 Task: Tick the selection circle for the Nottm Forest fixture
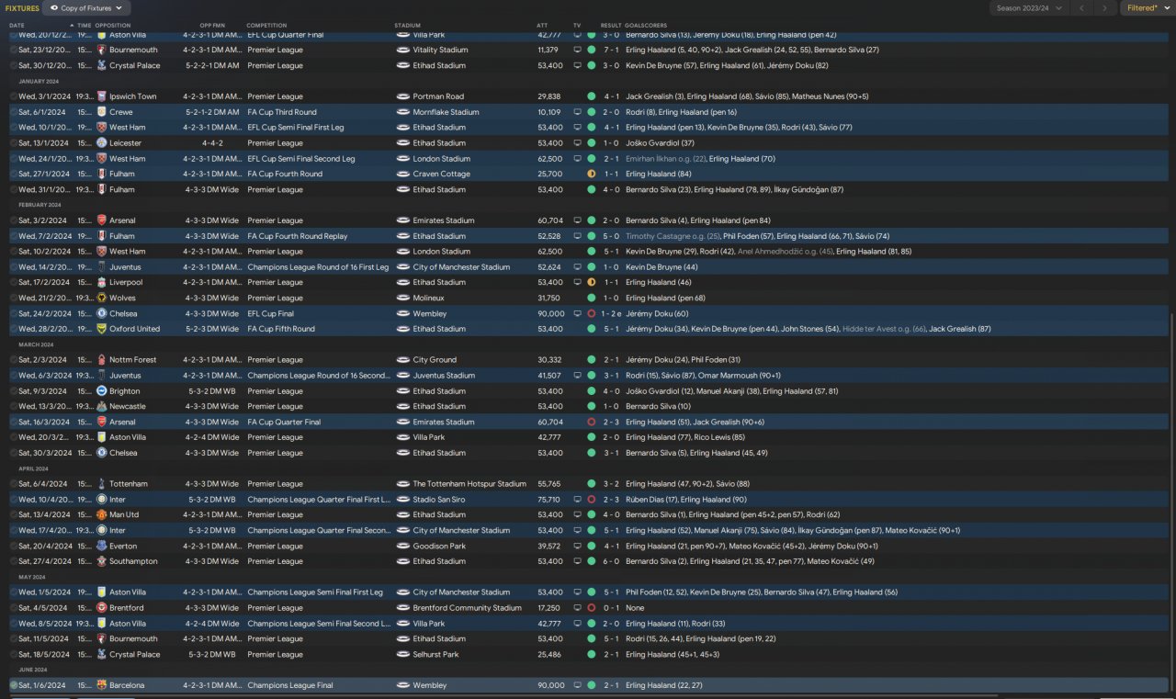(x=13, y=360)
